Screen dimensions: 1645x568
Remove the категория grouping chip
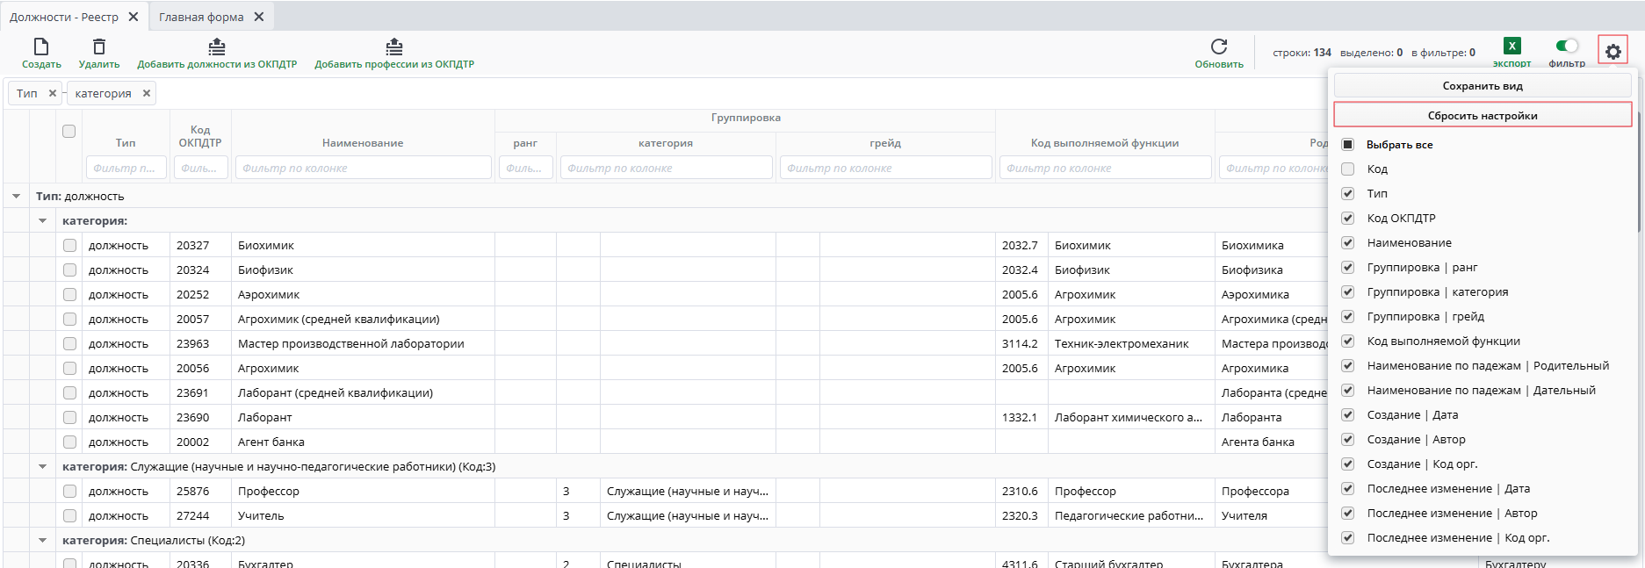tap(147, 93)
